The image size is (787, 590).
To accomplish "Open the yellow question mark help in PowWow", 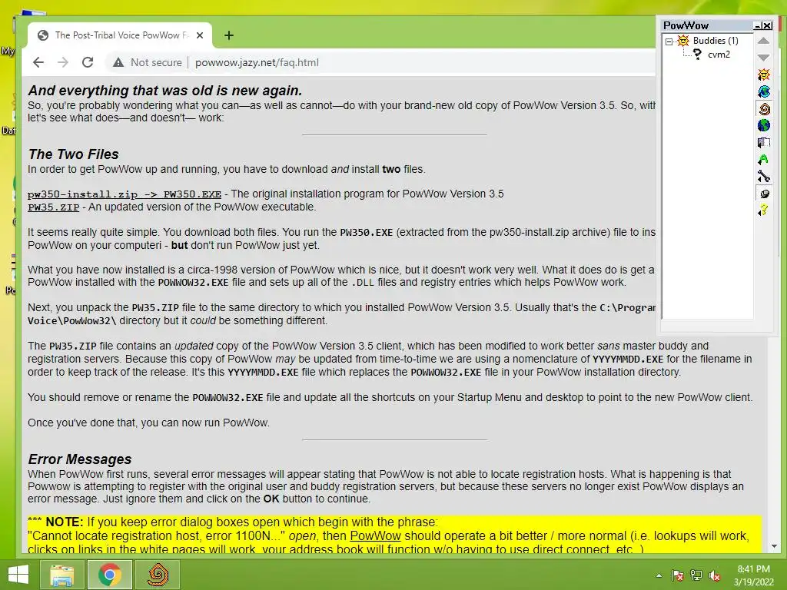I will pyautogui.click(x=763, y=210).
